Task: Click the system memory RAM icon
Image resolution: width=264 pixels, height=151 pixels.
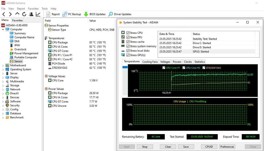Action: point(123,46)
